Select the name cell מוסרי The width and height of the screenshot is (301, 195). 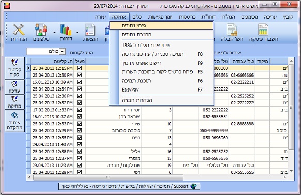coord(114,158)
